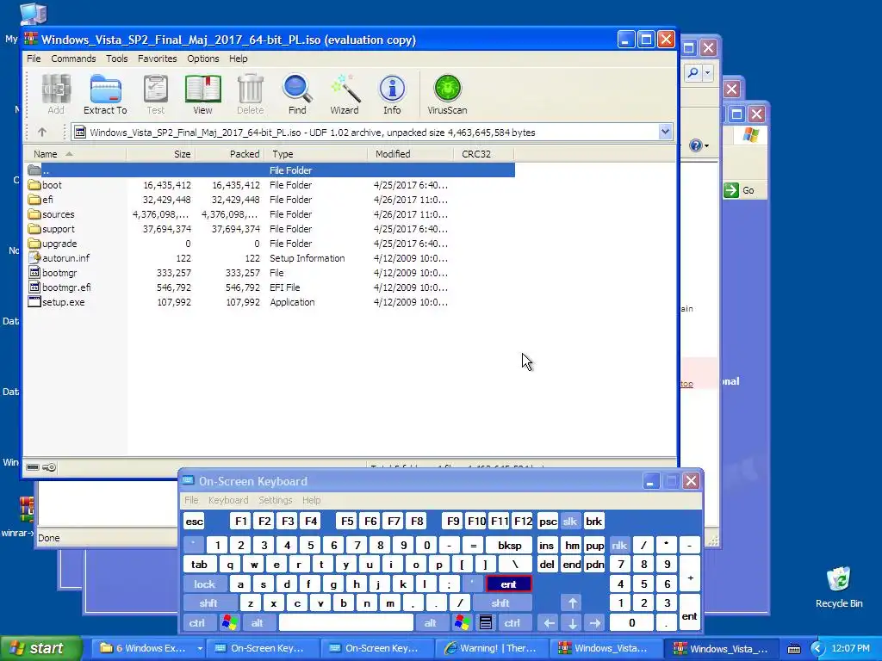Image resolution: width=882 pixels, height=661 pixels.
Task: Open the View toolbar icon
Action: 202,95
